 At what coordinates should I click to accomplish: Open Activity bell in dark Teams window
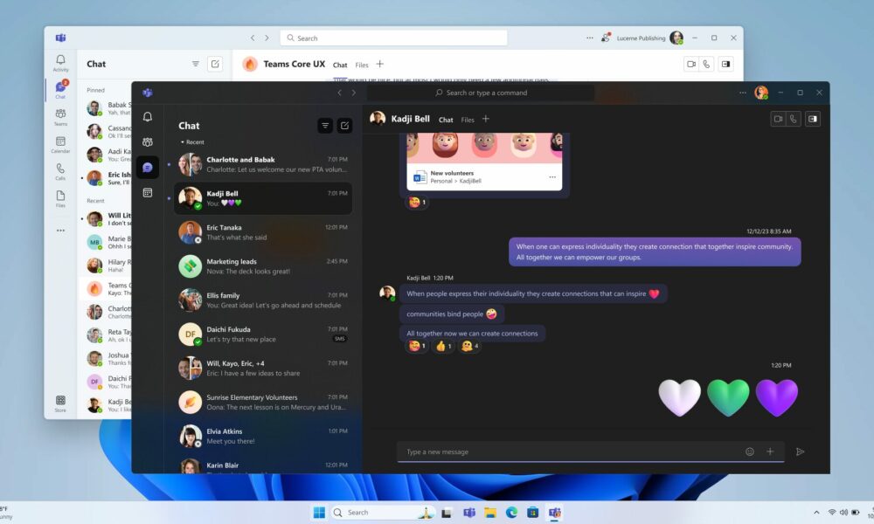(x=147, y=116)
